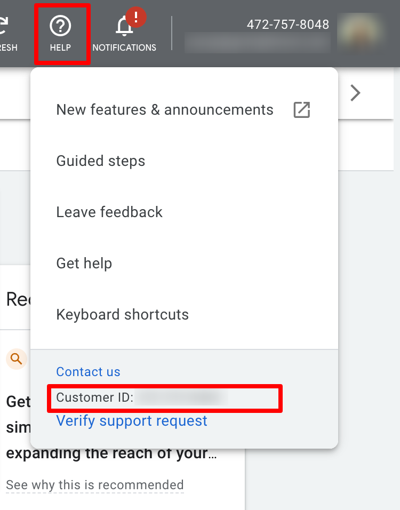This screenshot has height=510, width=400.
Task: Open the blurred account profile avatar
Action: pyautogui.click(x=359, y=33)
